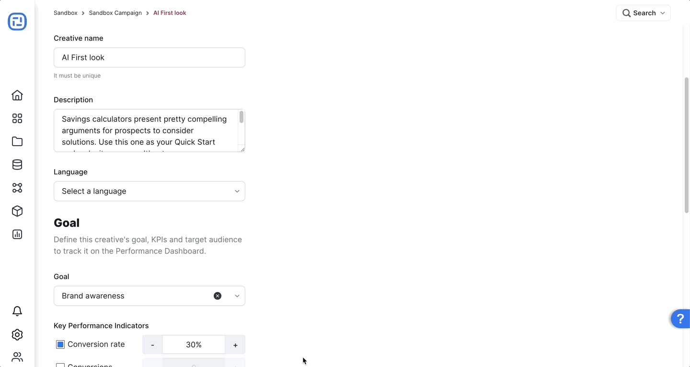Open the database stack icon
Image resolution: width=690 pixels, height=367 pixels.
tap(17, 165)
